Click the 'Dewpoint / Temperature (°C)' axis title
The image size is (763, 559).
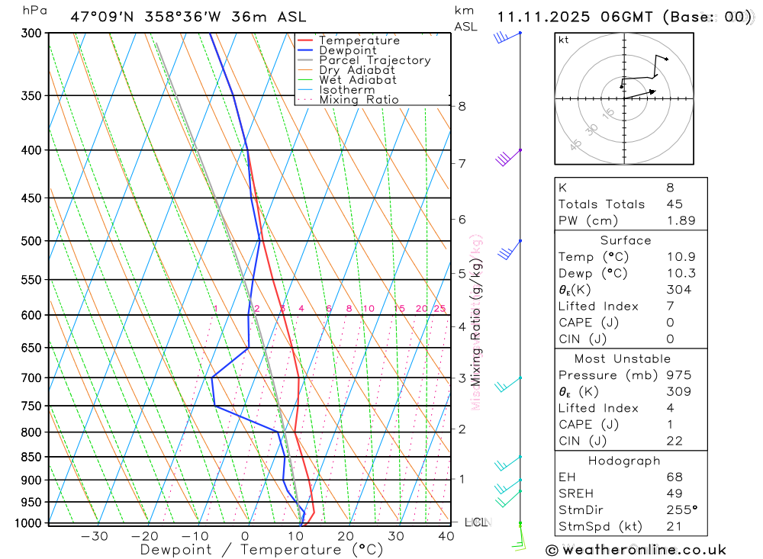[x=261, y=550]
